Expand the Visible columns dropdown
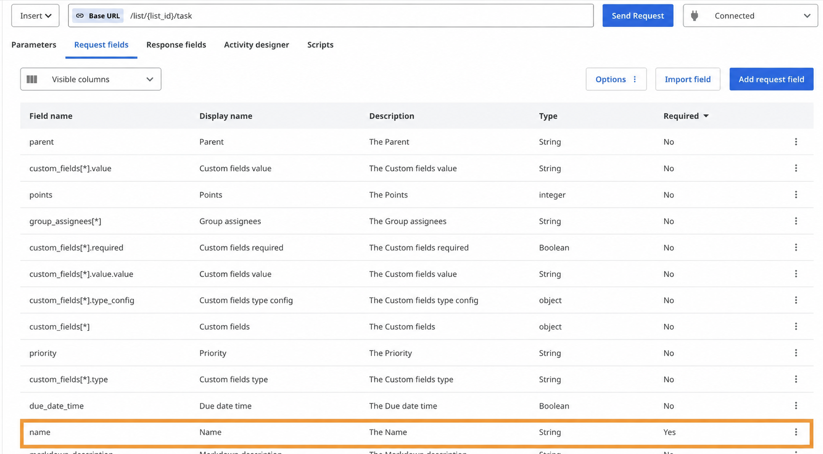823x454 pixels. pyautogui.click(x=91, y=79)
